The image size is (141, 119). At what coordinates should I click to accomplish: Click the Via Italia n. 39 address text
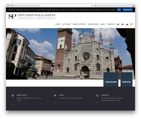(70, 98)
